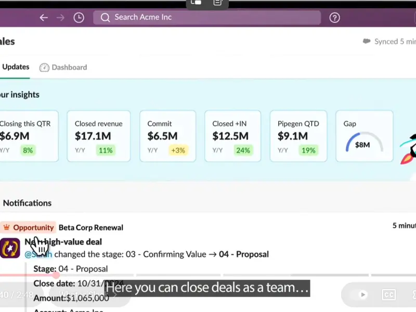The image size is (416, 312).
Task: Click the Search Acme Inc field
Action: click(x=207, y=18)
